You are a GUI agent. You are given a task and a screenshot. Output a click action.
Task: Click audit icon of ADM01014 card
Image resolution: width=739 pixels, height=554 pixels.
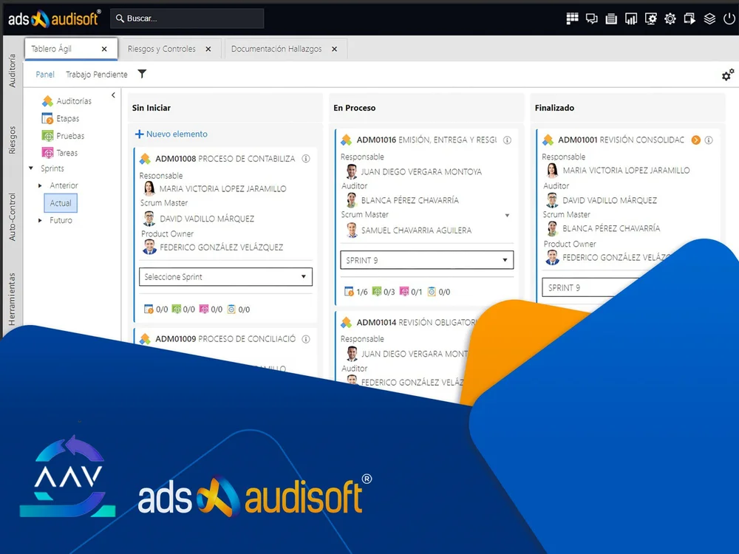pos(347,322)
